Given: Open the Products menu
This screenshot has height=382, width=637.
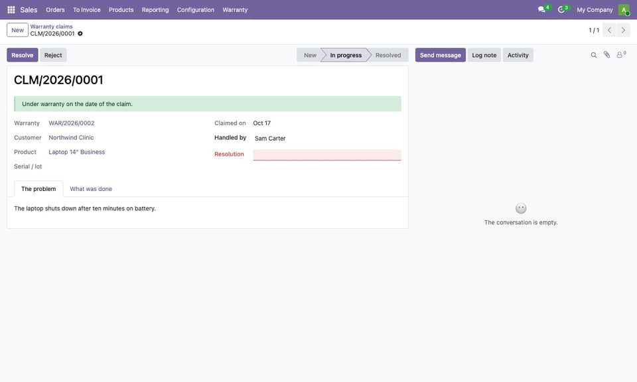Looking at the screenshot, I should pos(121,10).
